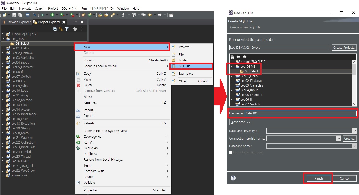Click the Collapse All icon in Project Explorer

pos(55,29)
